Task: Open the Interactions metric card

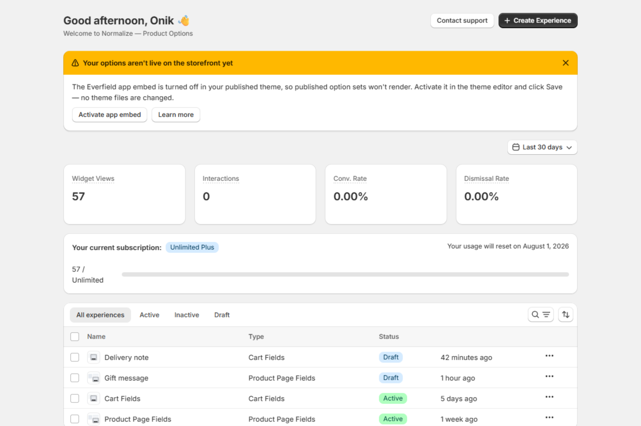Action: pos(255,194)
